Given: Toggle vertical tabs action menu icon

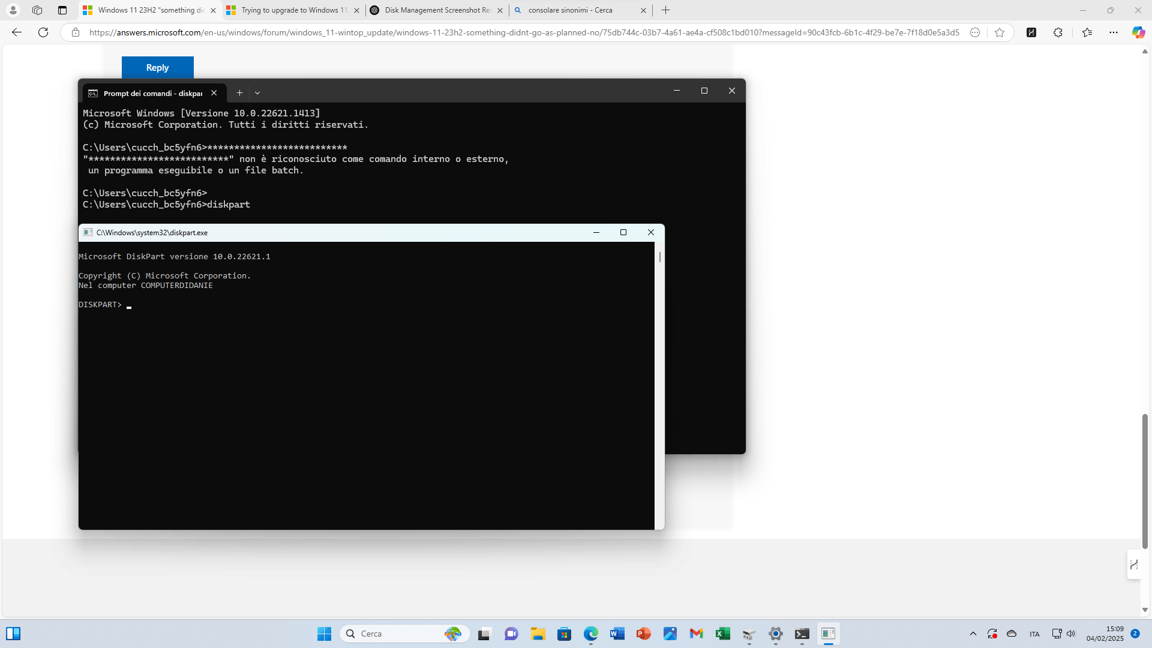Looking at the screenshot, I should [62, 10].
